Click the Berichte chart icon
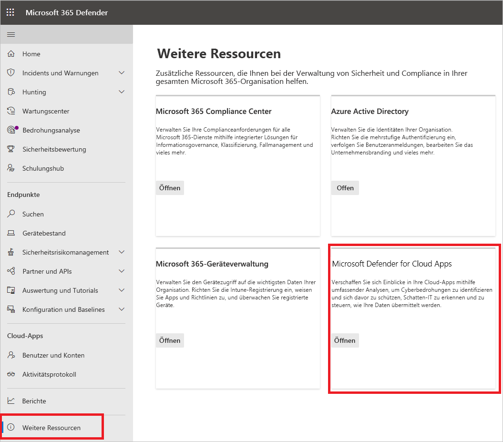Screen dimensions: 503x442 11,401
